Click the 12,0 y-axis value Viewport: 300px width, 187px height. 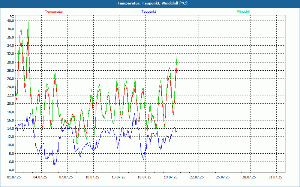(x=11, y=137)
